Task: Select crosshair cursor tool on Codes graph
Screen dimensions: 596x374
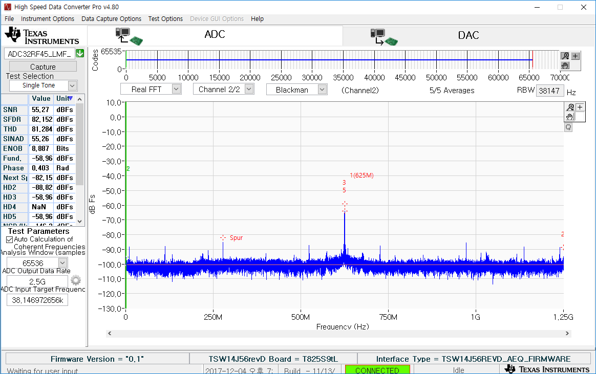Action: coord(576,56)
